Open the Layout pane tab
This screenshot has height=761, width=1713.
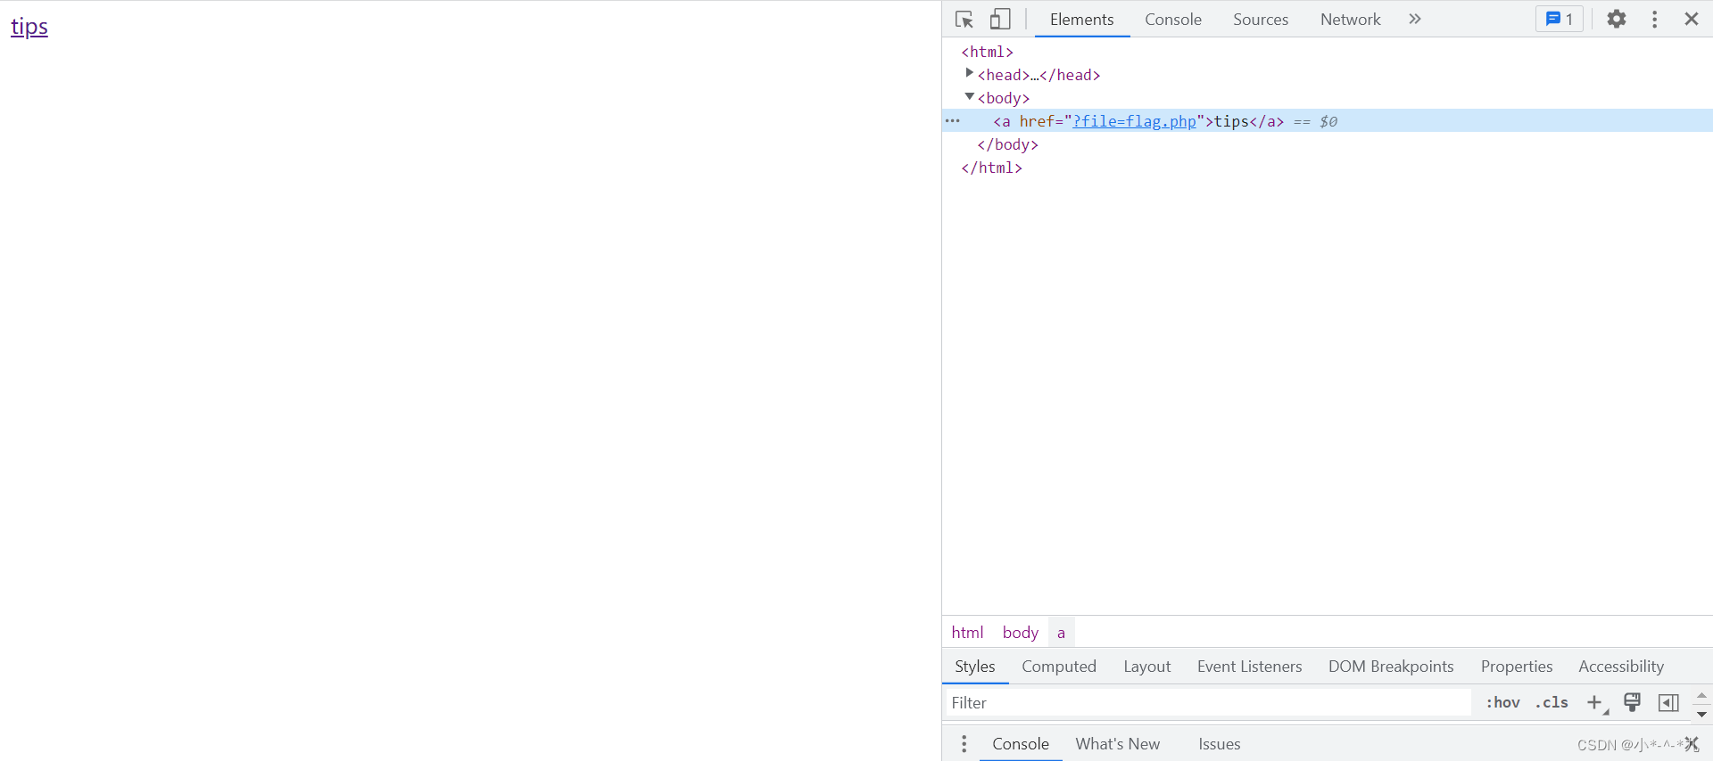click(1146, 667)
